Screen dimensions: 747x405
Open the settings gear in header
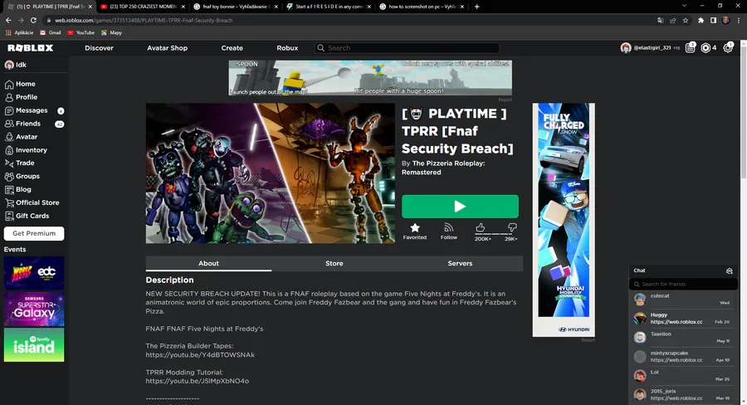pos(727,47)
